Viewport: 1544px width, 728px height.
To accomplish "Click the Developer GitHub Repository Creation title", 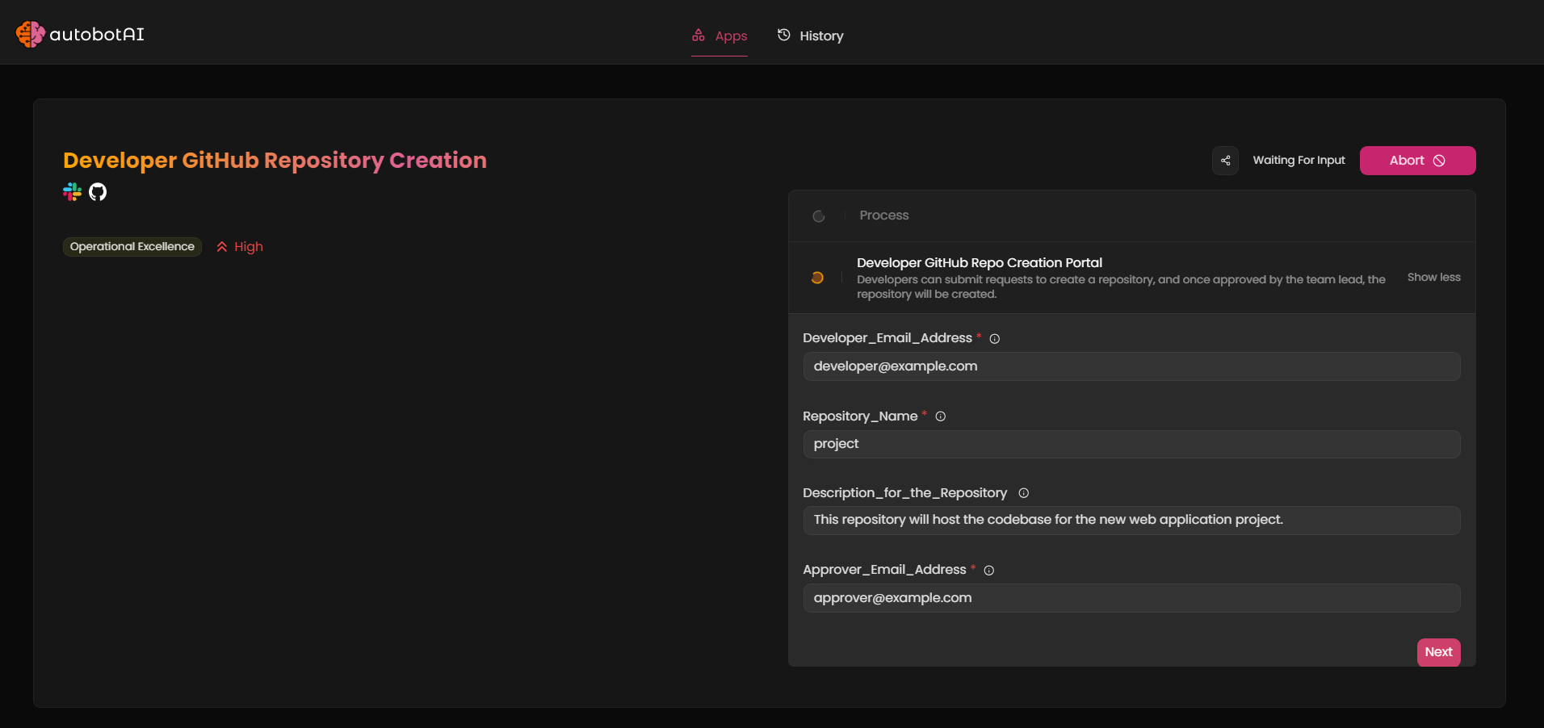I will tap(275, 160).
